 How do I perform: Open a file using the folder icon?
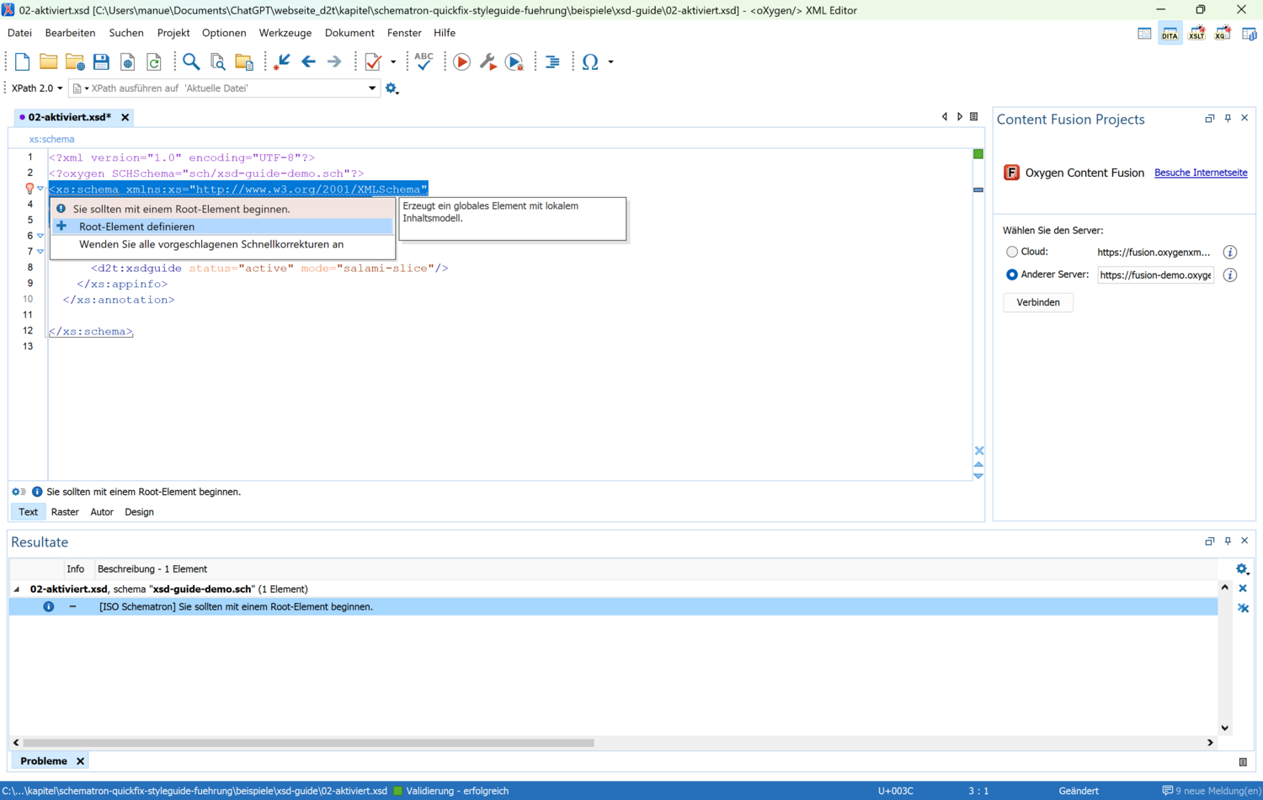coord(48,61)
